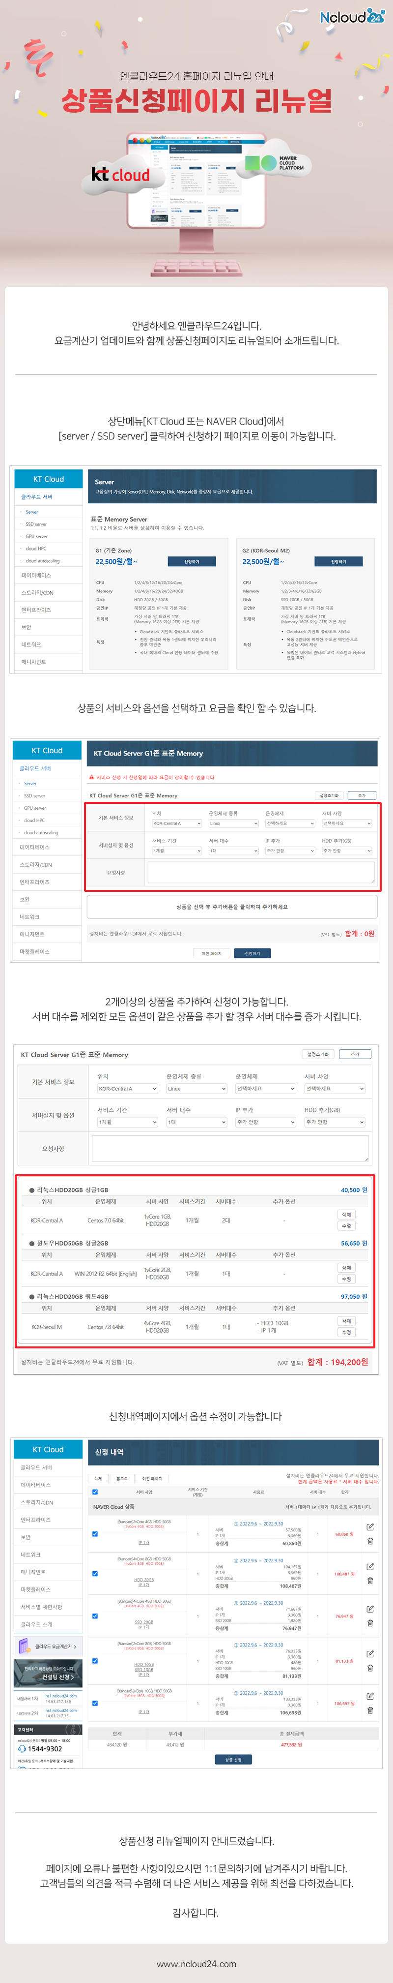Open 서비스별 제한사항 in the 신청 내역 sidebar
The height and width of the screenshot is (1983, 393).
tap(42, 1607)
